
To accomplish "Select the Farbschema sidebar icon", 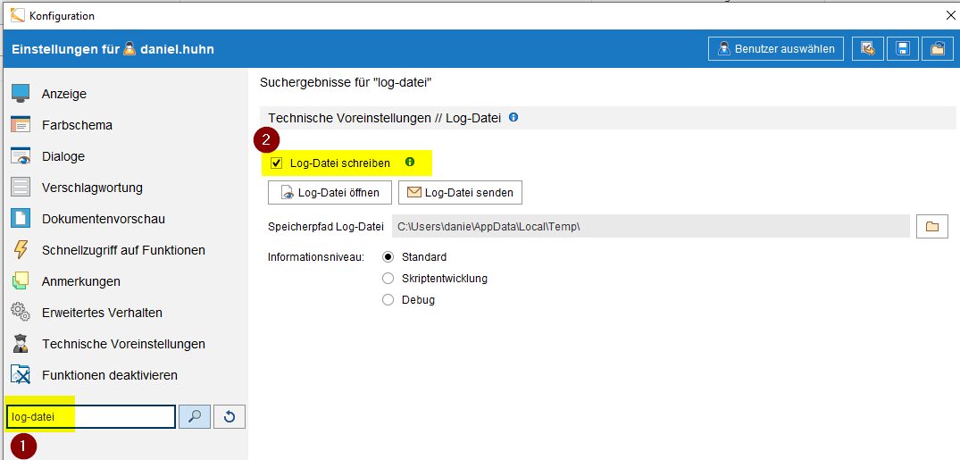I will click(21, 125).
